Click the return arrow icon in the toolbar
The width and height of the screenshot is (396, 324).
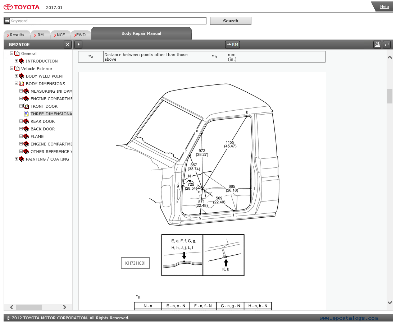387,45
